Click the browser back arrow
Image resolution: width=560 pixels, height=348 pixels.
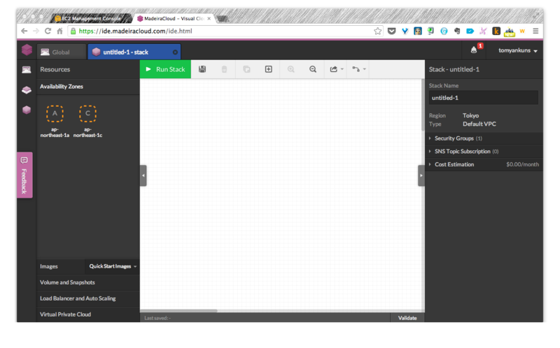click(x=24, y=31)
